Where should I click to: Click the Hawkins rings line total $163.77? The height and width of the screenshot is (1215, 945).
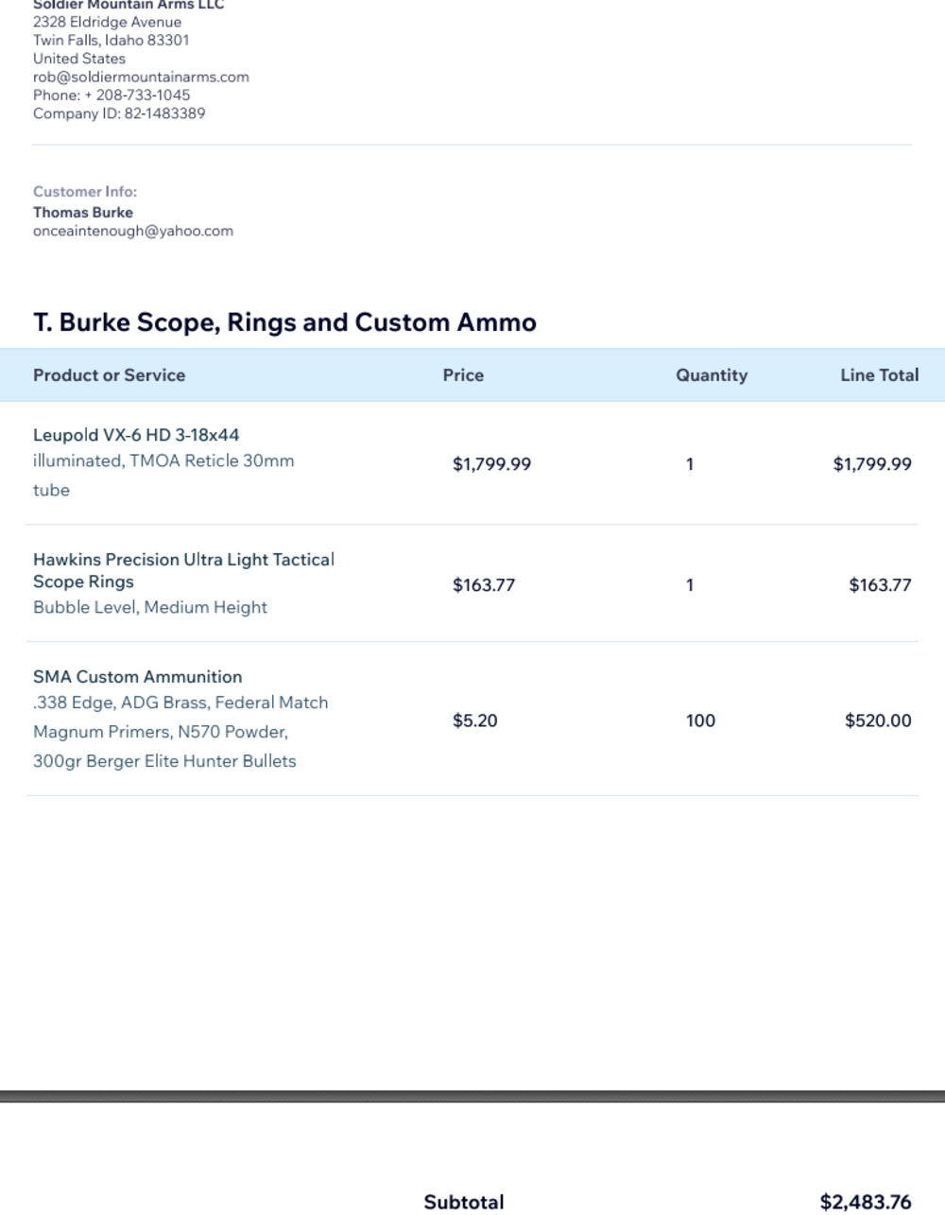click(x=880, y=584)
